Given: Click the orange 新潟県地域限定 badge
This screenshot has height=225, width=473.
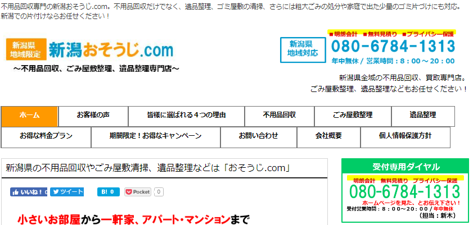Looking at the screenshot, I should pyautogui.click(x=26, y=50).
